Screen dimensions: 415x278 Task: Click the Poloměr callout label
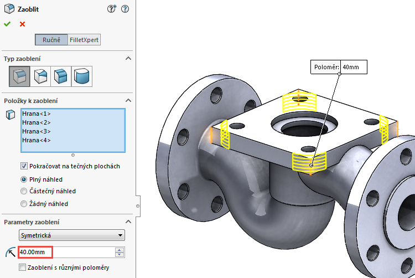point(326,67)
